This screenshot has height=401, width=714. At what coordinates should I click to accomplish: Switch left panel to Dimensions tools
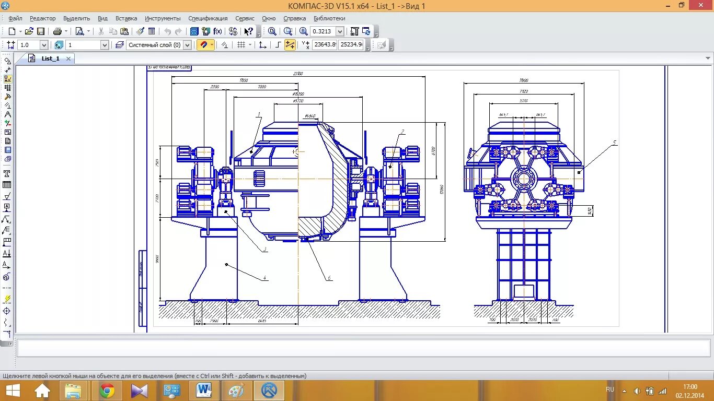(7, 70)
